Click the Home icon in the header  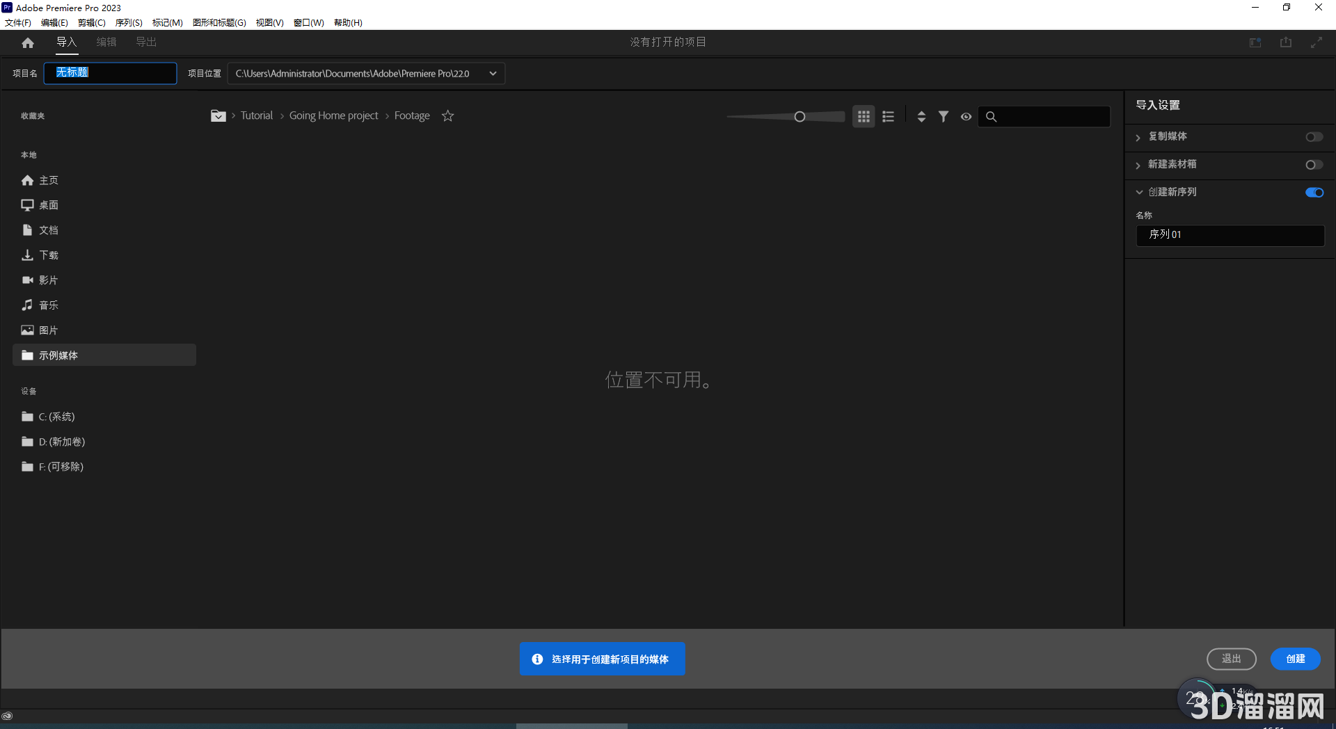click(x=27, y=42)
